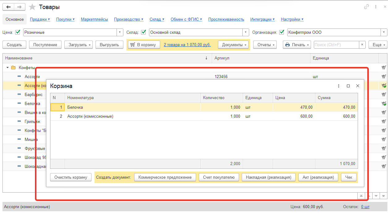Image resolution: width=388 pixels, height=214 pixels.
Task: Toggle the Цена filter checkbox
Action: (18, 32)
